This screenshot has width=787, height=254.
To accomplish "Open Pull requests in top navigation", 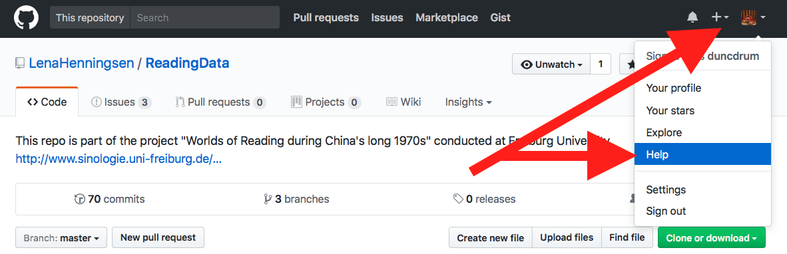I will click(326, 17).
